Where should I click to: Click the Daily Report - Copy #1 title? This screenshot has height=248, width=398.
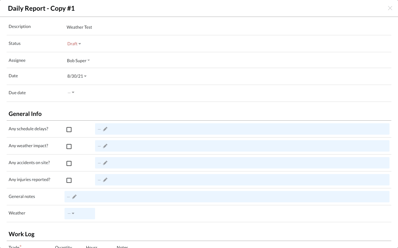click(41, 8)
